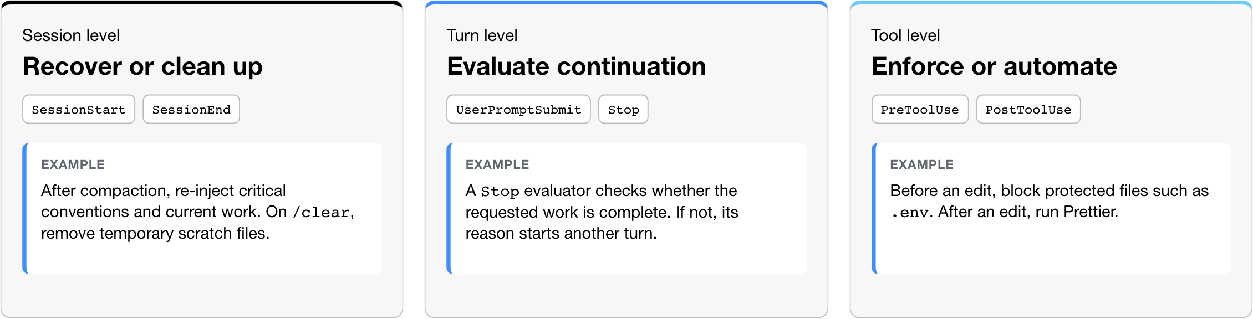The width and height of the screenshot is (1253, 319).
Task: Click the Tool level example box
Action: (x=1051, y=208)
